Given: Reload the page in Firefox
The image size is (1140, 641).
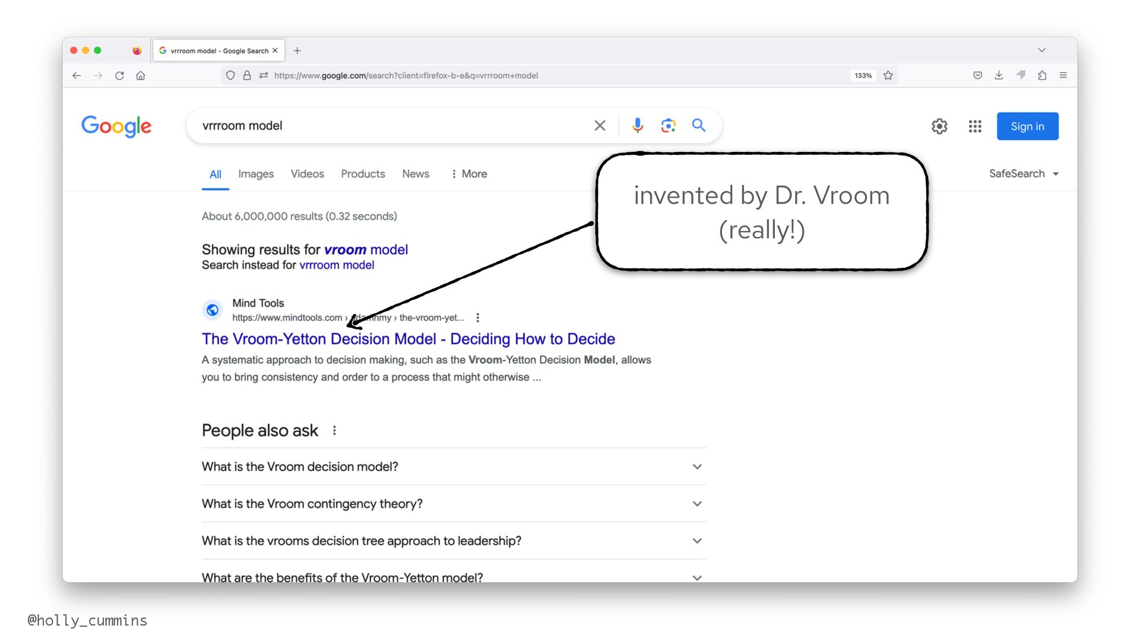Looking at the screenshot, I should click(119, 75).
